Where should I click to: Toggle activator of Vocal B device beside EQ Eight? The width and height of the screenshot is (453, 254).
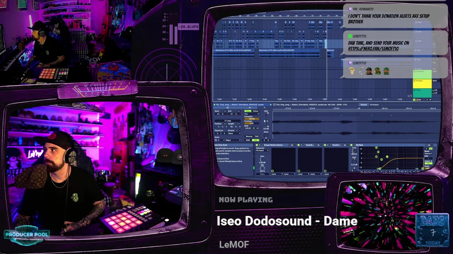pyautogui.click(x=325, y=145)
